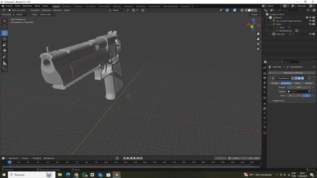Select the Torção deform mode
317x178 pixels.
point(275,83)
